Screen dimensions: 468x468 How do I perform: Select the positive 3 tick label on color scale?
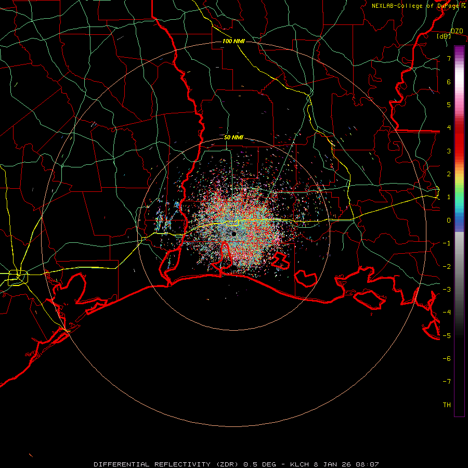(449, 151)
